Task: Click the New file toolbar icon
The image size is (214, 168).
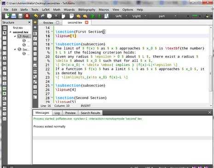Action: coord(7,16)
